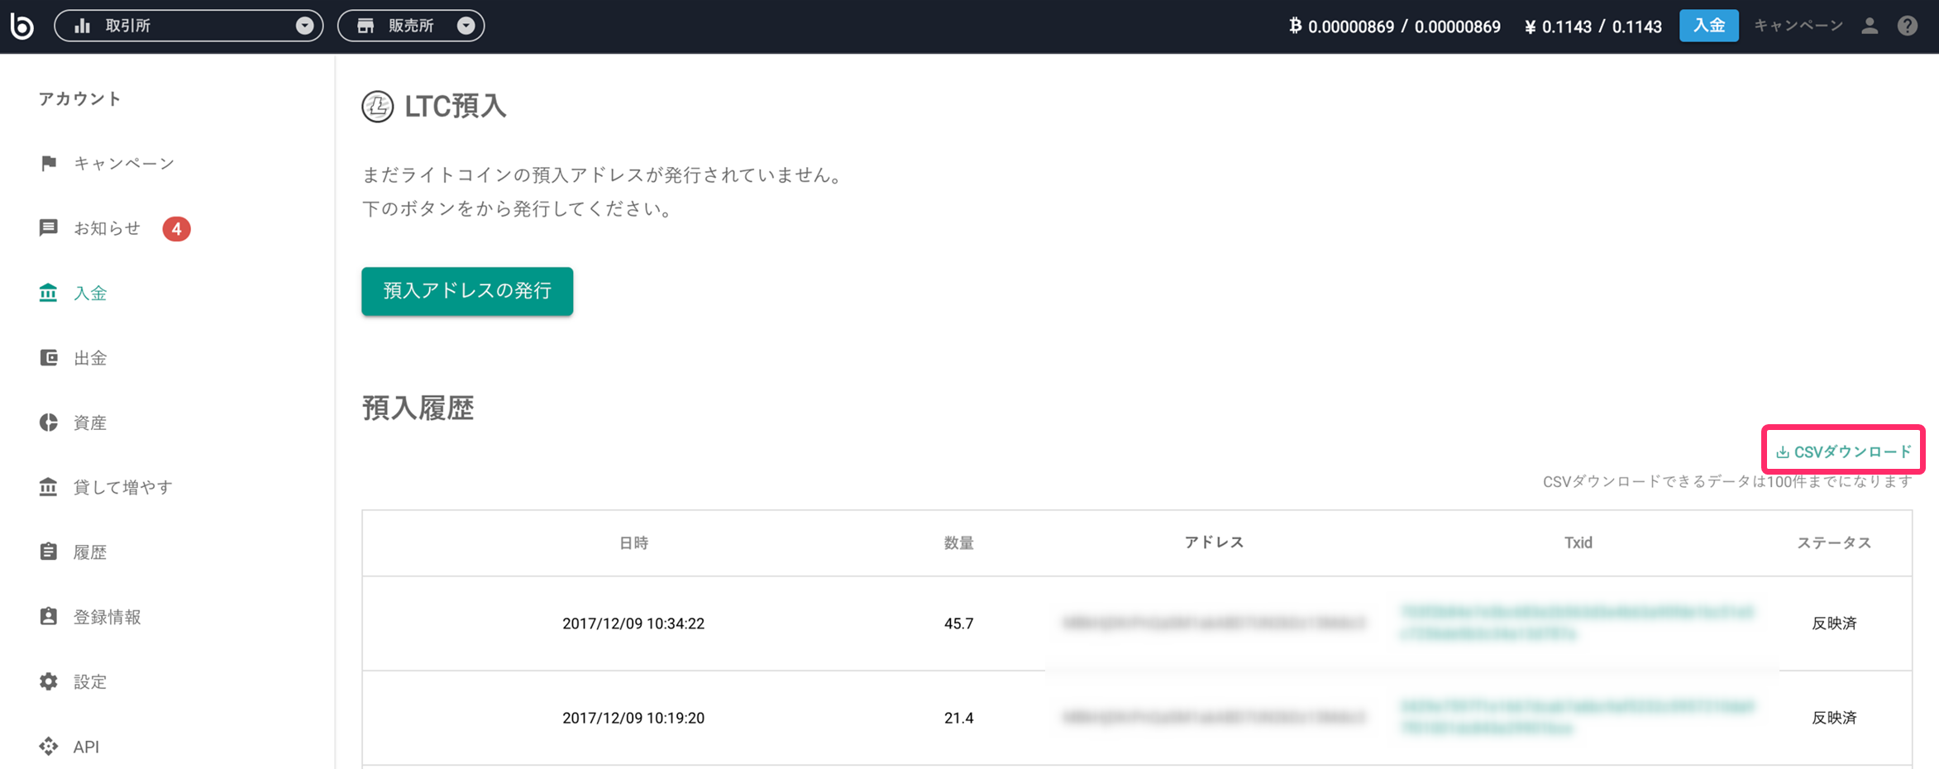Click the wallet icon for 出金

tap(49, 357)
